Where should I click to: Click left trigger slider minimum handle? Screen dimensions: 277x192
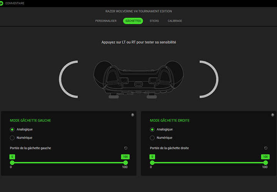[12, 162]
